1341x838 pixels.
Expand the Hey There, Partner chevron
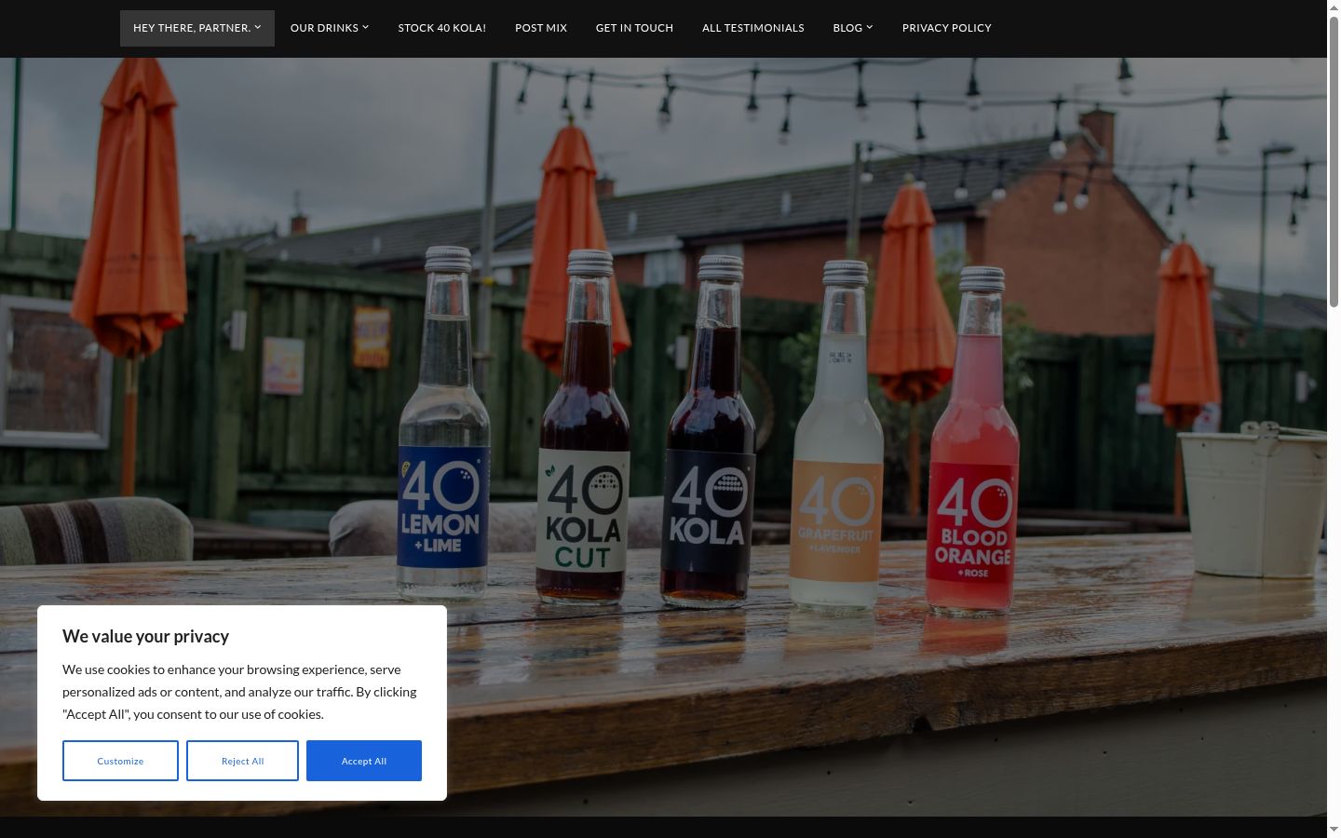tap(258, 27)
